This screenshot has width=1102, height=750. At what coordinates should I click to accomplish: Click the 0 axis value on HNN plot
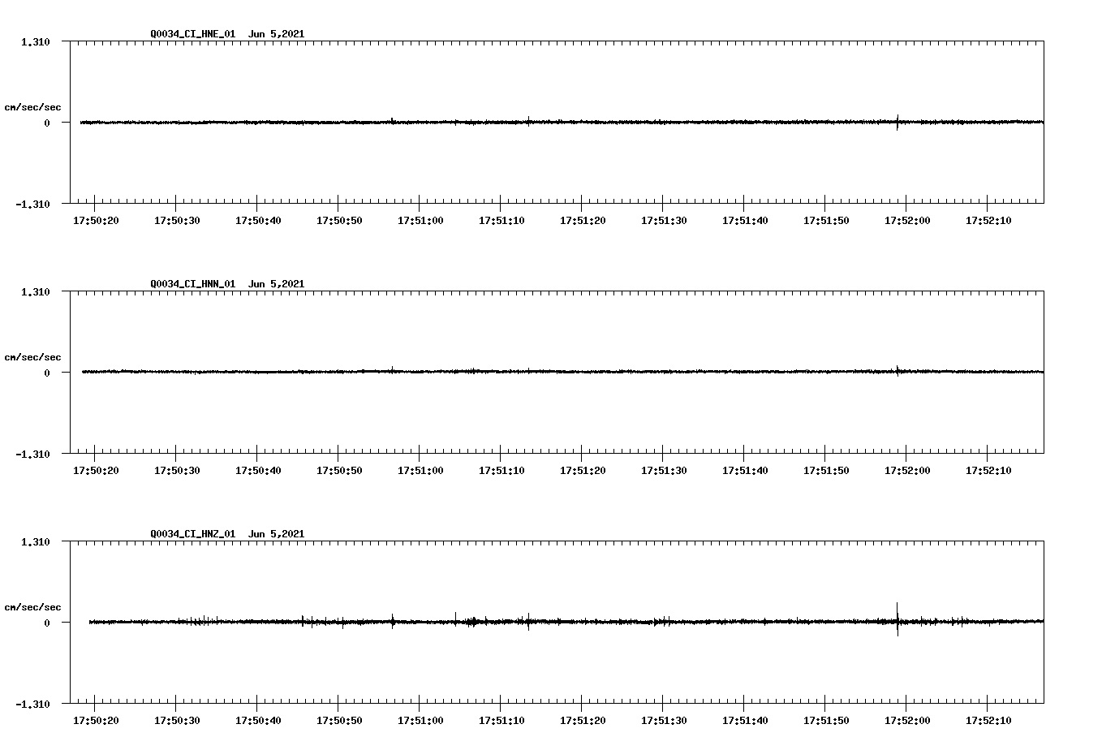pos(47,373)
